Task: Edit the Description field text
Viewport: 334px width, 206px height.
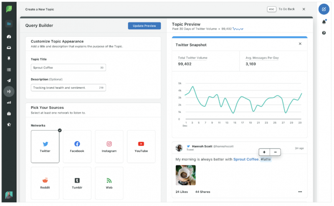Action: (68, 88)
